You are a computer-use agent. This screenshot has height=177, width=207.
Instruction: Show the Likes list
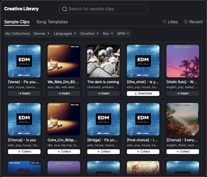coord(170,22)
